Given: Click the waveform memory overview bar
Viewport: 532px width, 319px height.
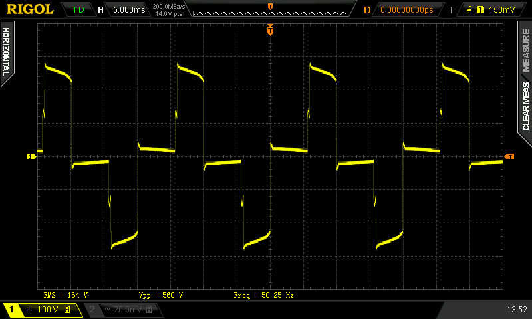Looking at the screenshot, I should tap(269, 10).
